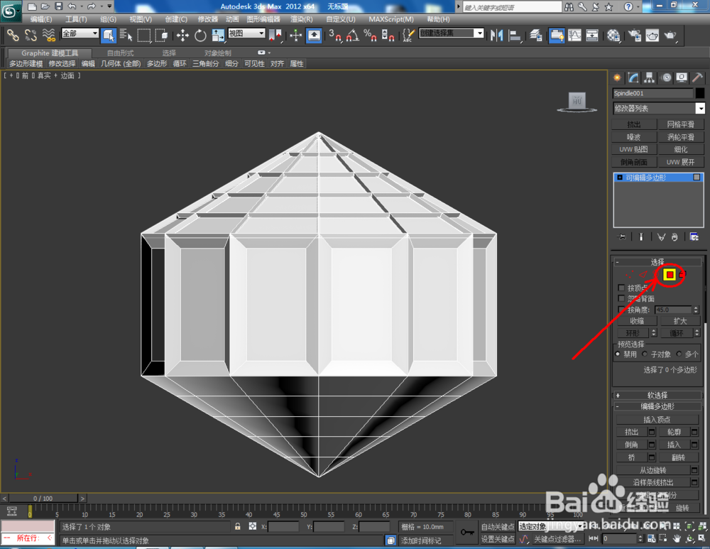The image size is (710, 549).
Task: Toggle the selection lock padlock icon
Action: (x=237, y=526)
